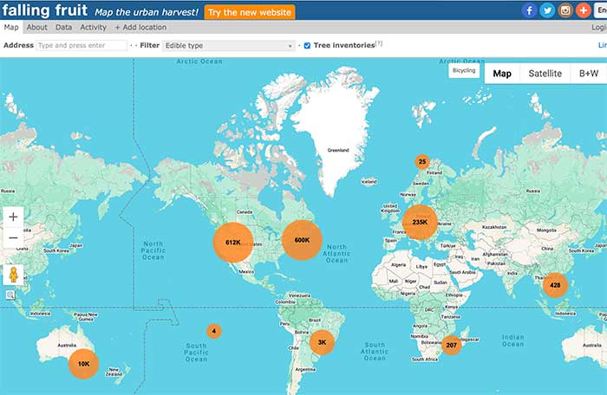Viewport: 607px width, 395px height.
Task: Select the Street View pegman icon
Action: click(13, 275)
